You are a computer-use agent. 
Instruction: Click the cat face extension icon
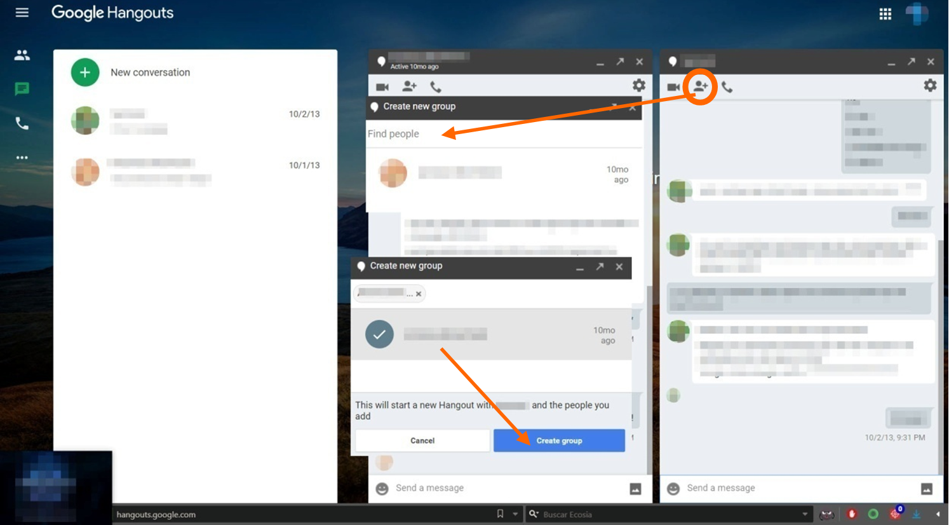(826, 514)
